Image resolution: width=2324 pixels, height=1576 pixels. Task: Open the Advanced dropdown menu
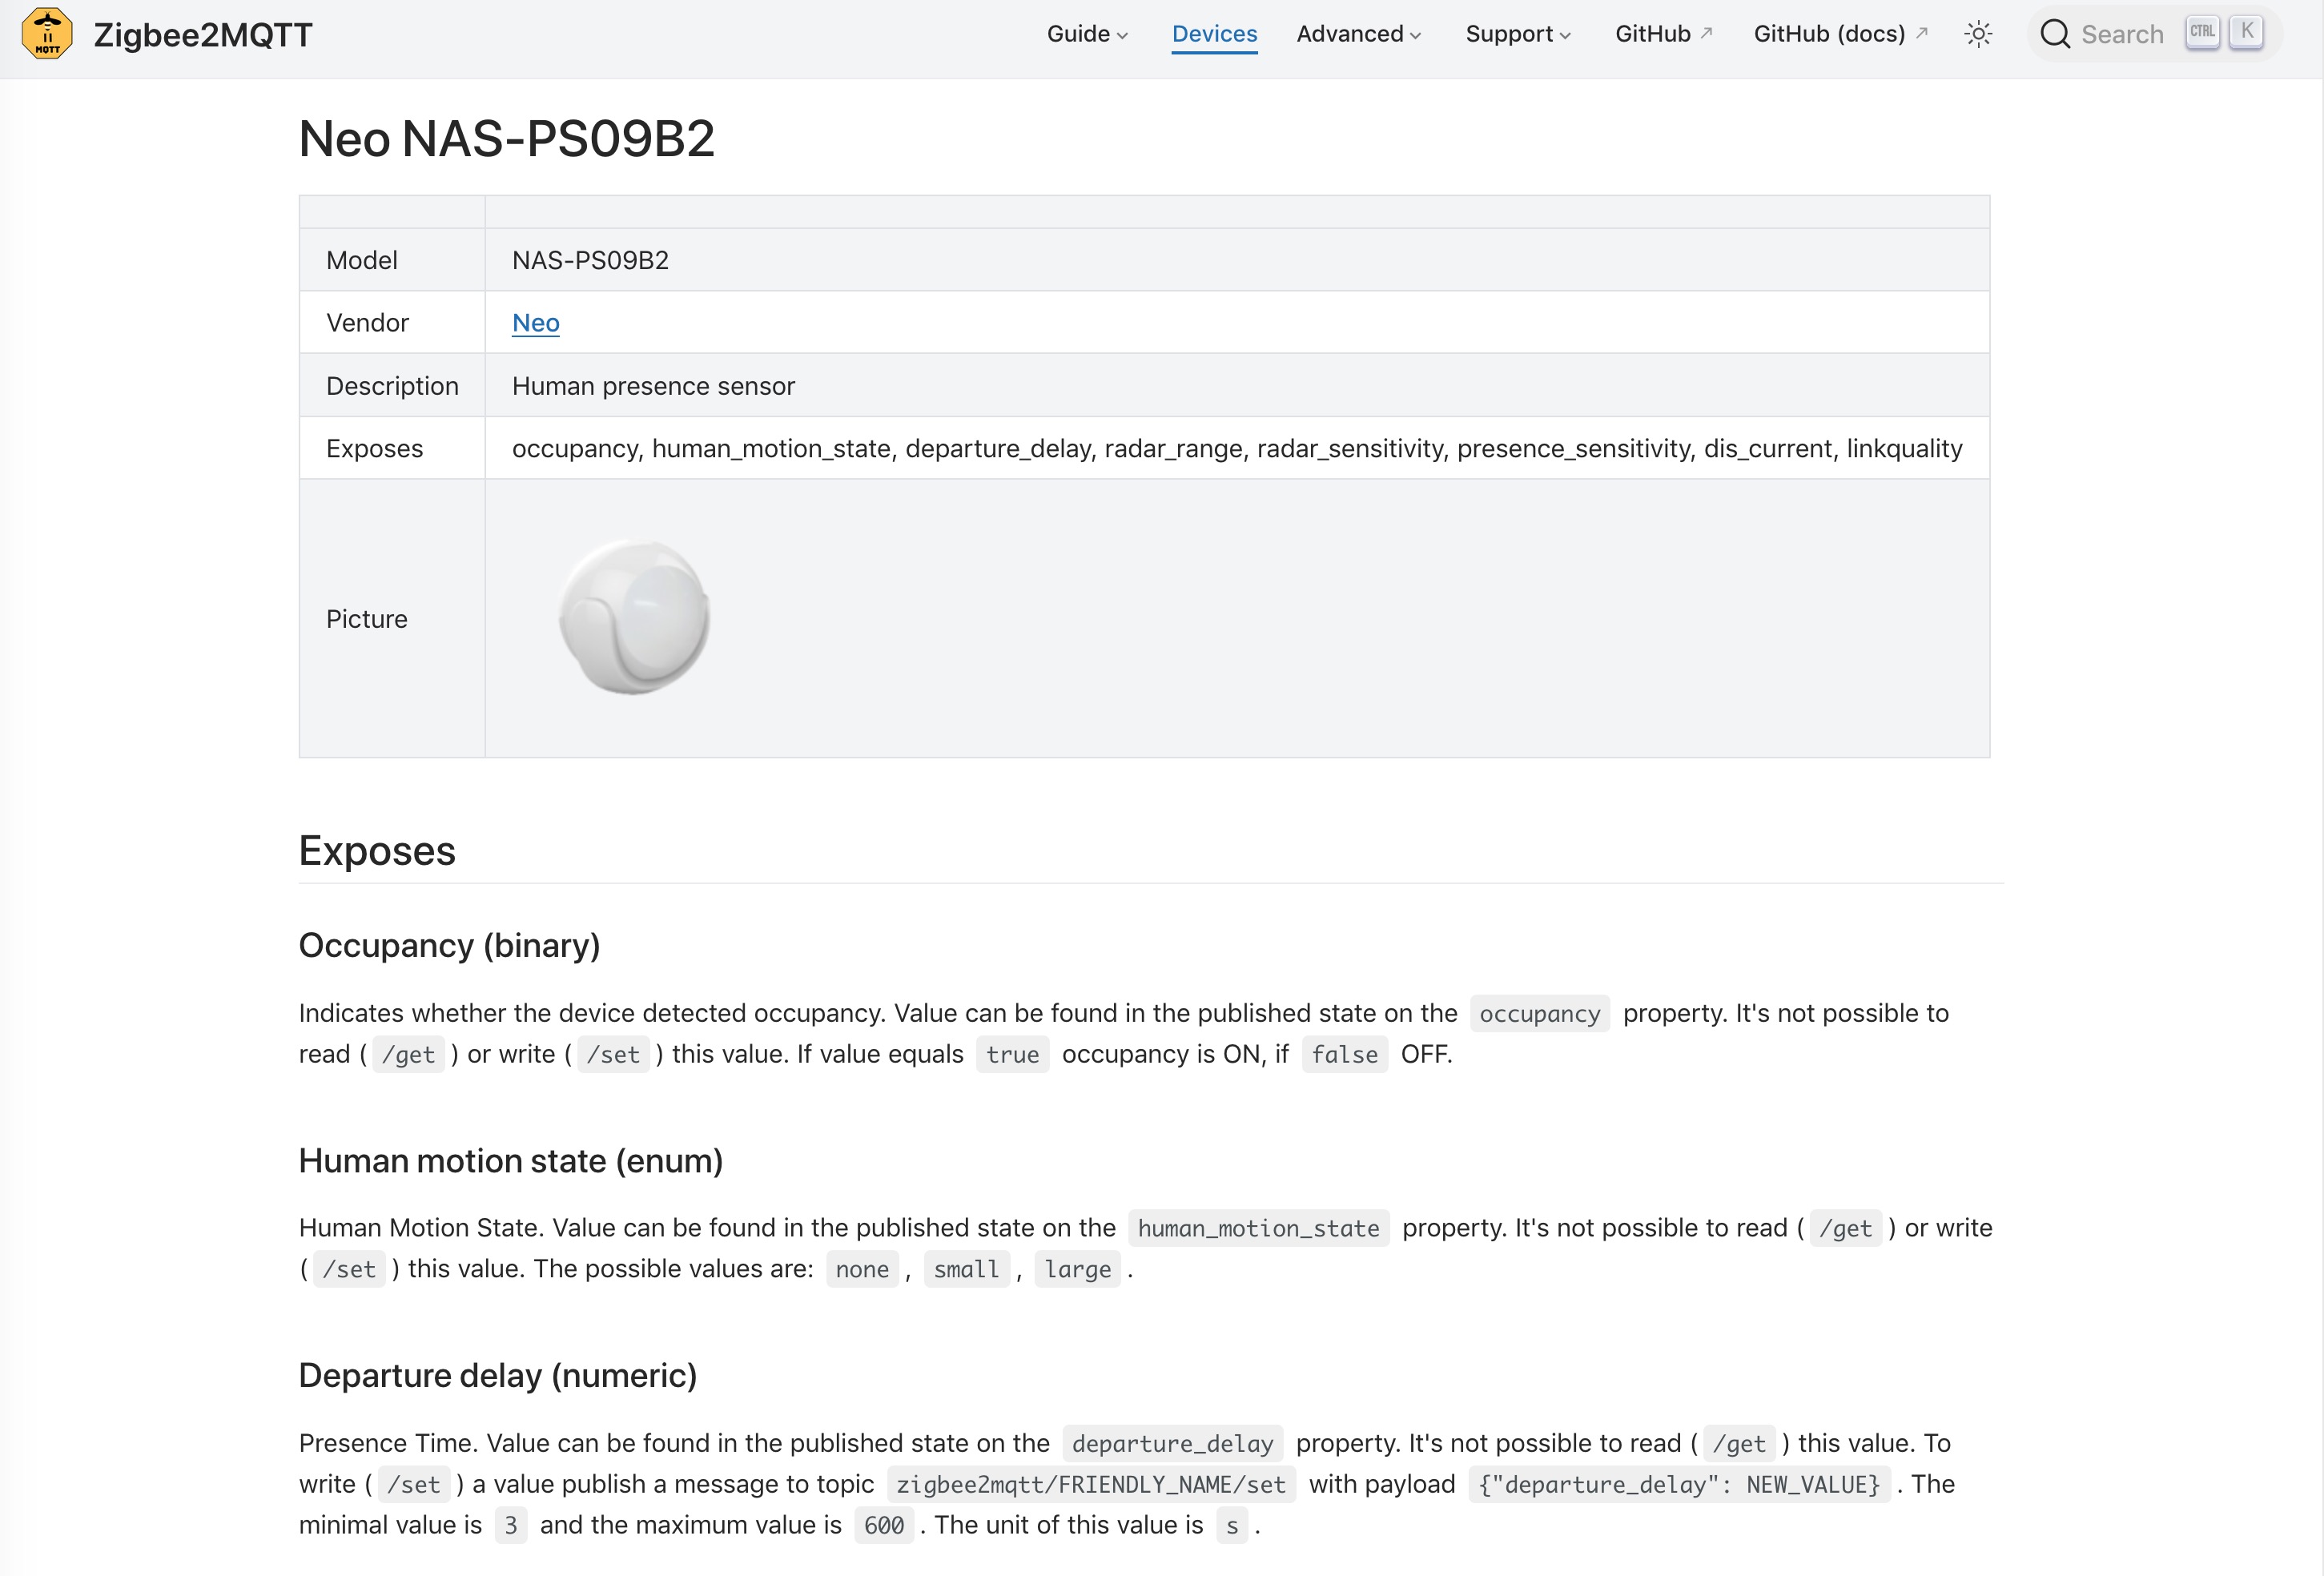pos(1358,34)
